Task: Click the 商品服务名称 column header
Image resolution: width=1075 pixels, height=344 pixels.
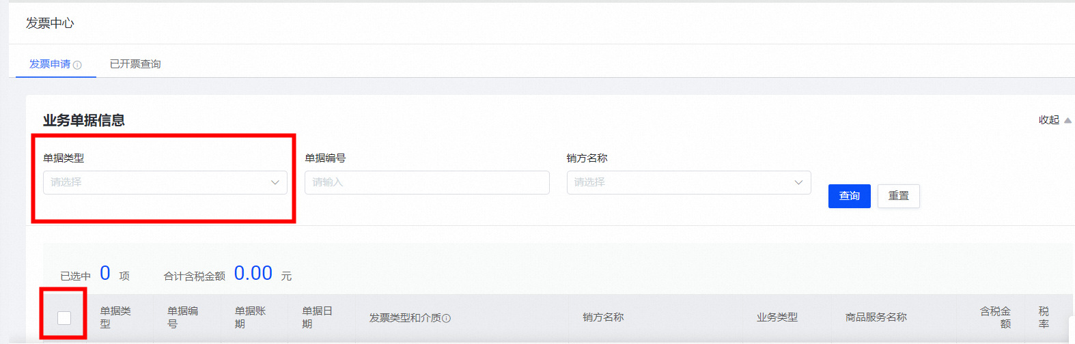Action: click(876, 317)
